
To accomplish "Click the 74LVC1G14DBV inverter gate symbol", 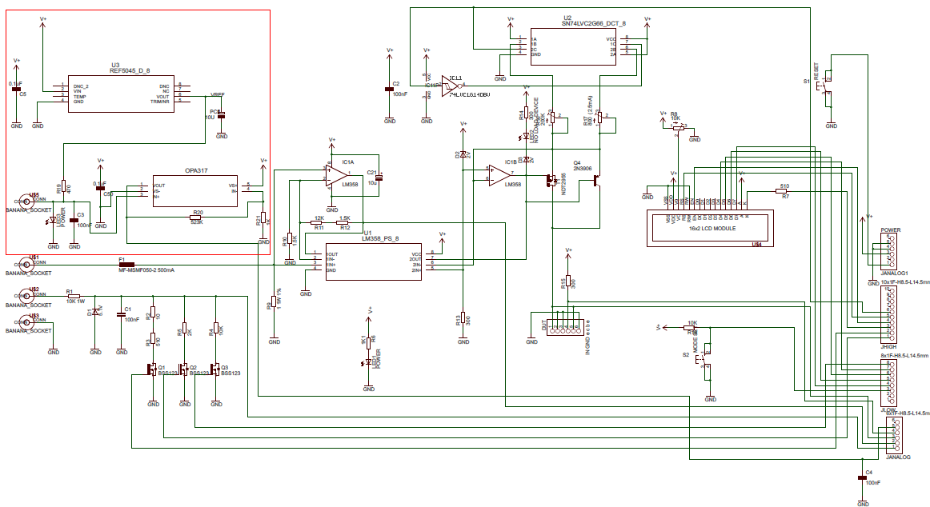I will click(x=451, y=85).
